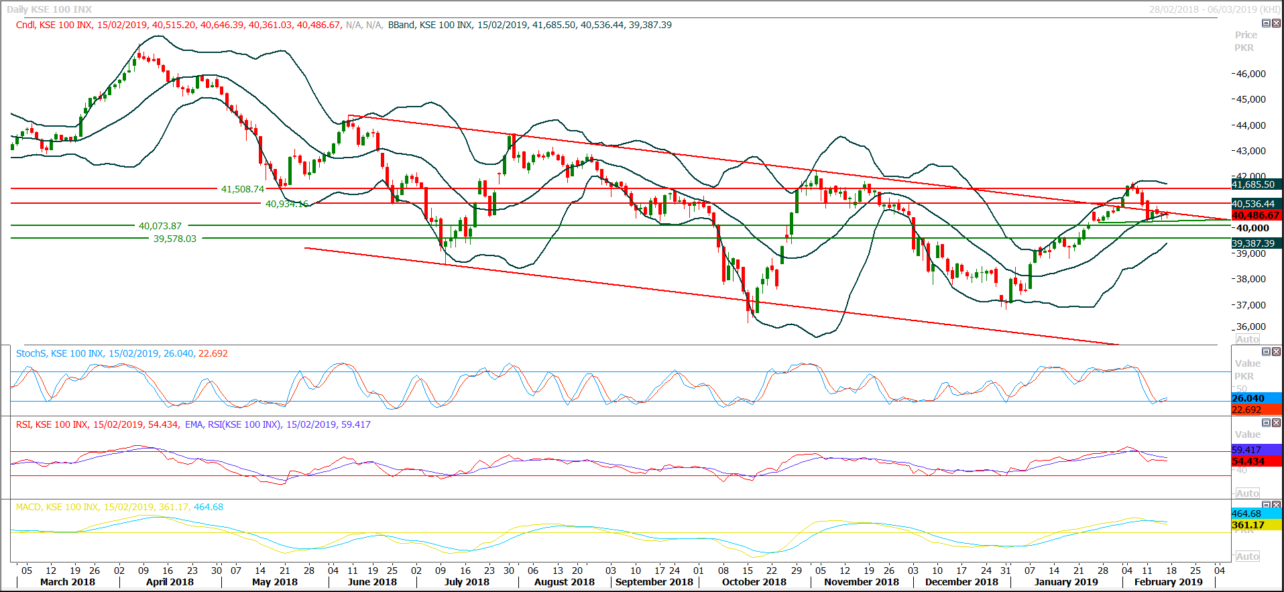Click the red 40,486.67 last price tag
This screenshot has width=1284, height=592.
click(1257, 215)
